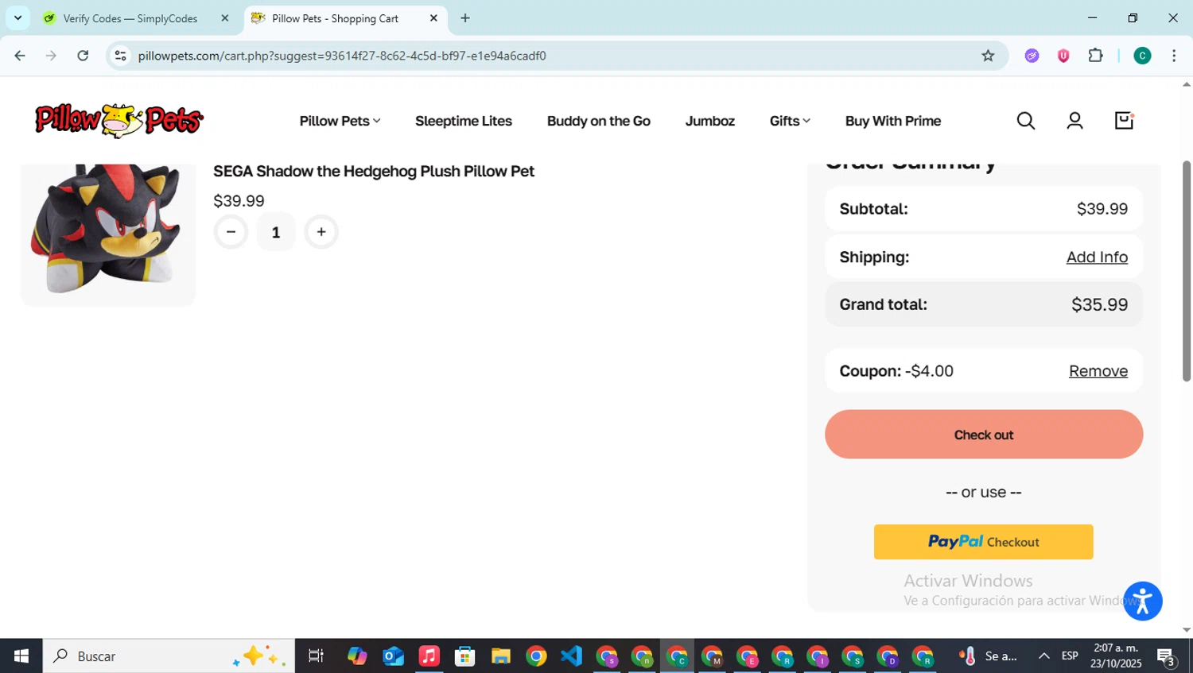Screen dimensions: 1193x673
Task: Click the Add Info shipping link
Action: 1097,257
